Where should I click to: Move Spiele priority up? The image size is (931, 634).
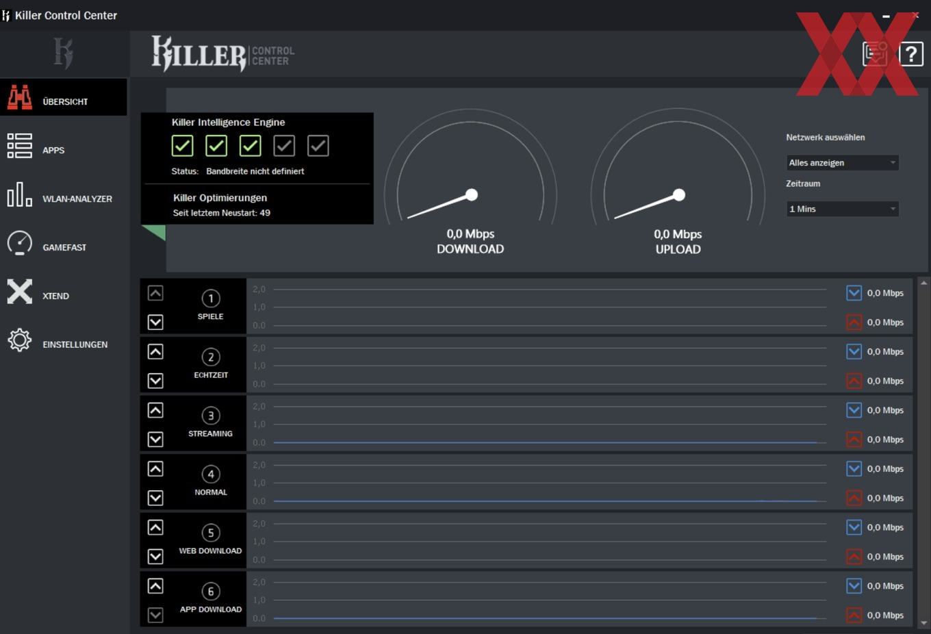(x=155, y=293)
